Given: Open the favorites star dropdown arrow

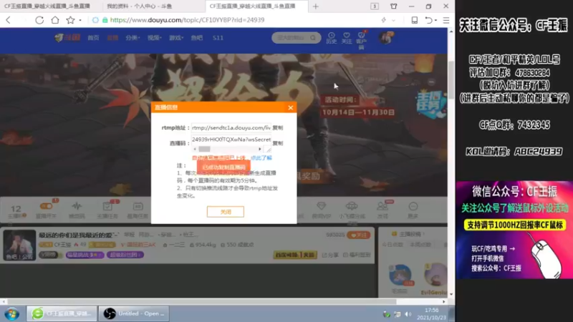Looking at the screenshot, I should 80,21.
